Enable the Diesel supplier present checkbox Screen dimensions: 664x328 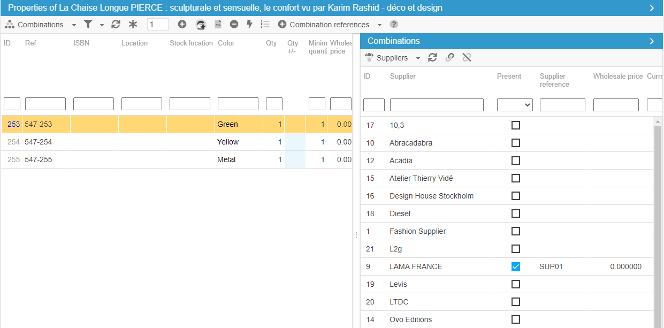(x=516, y=213)
